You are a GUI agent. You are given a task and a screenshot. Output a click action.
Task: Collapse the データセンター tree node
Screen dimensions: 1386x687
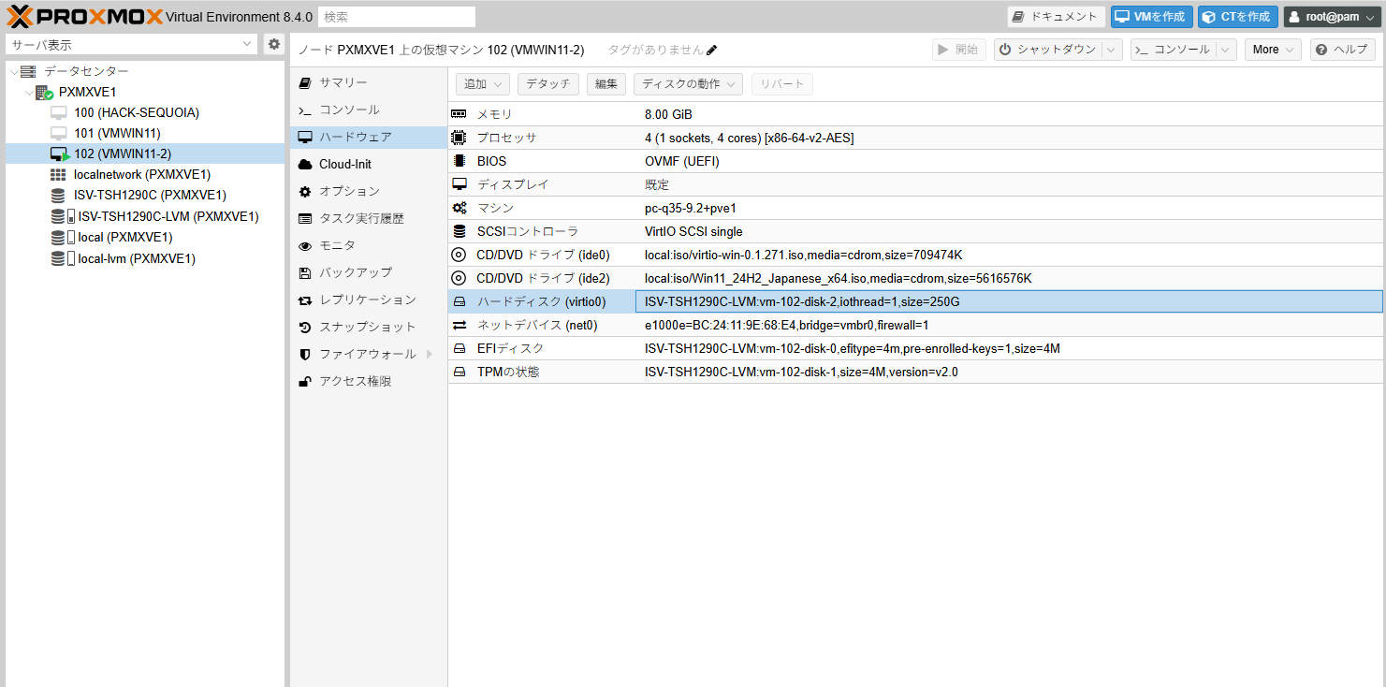pos(13,71)
